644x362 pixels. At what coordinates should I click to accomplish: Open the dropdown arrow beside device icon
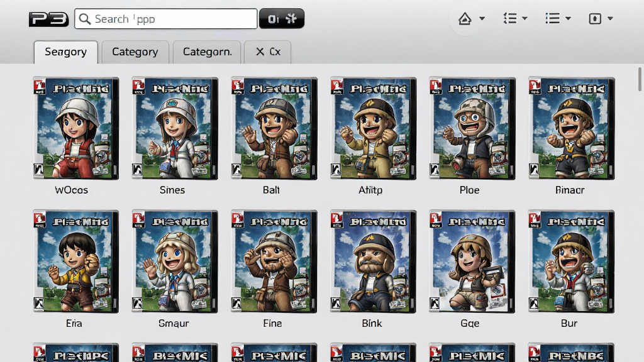[610, 18]
